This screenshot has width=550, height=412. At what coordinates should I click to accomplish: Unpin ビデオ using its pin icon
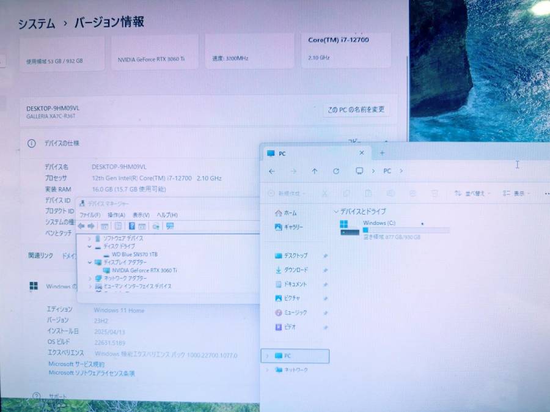click(325, 327)
